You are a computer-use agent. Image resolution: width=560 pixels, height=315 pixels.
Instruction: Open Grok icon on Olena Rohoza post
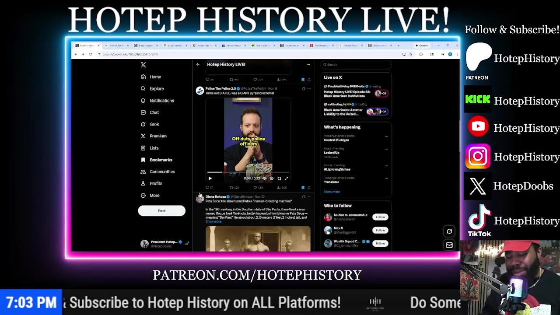click(x=304, y=197)
